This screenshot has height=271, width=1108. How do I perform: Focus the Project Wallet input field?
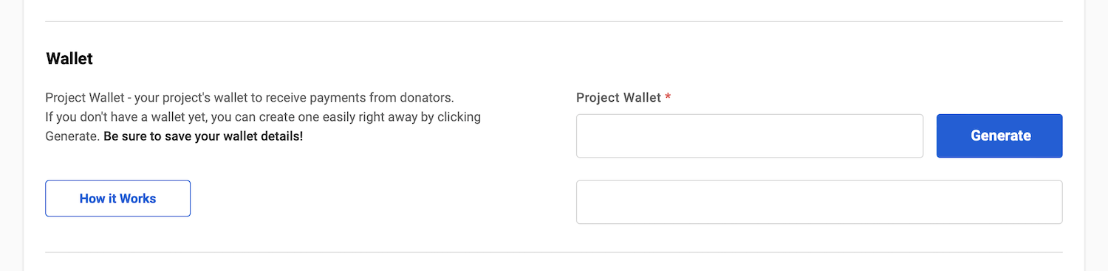pos(750,135)
